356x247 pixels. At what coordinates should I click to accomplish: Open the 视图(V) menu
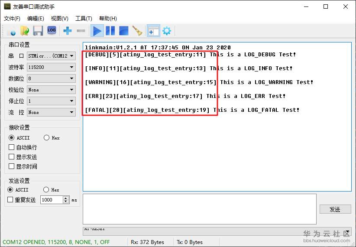click(x=59, y=18)
